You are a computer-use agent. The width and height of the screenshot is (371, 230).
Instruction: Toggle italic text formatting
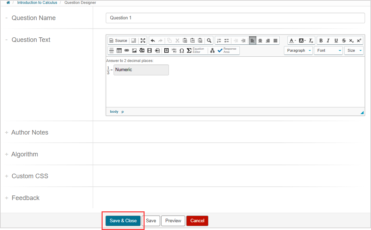pos(328,40)
